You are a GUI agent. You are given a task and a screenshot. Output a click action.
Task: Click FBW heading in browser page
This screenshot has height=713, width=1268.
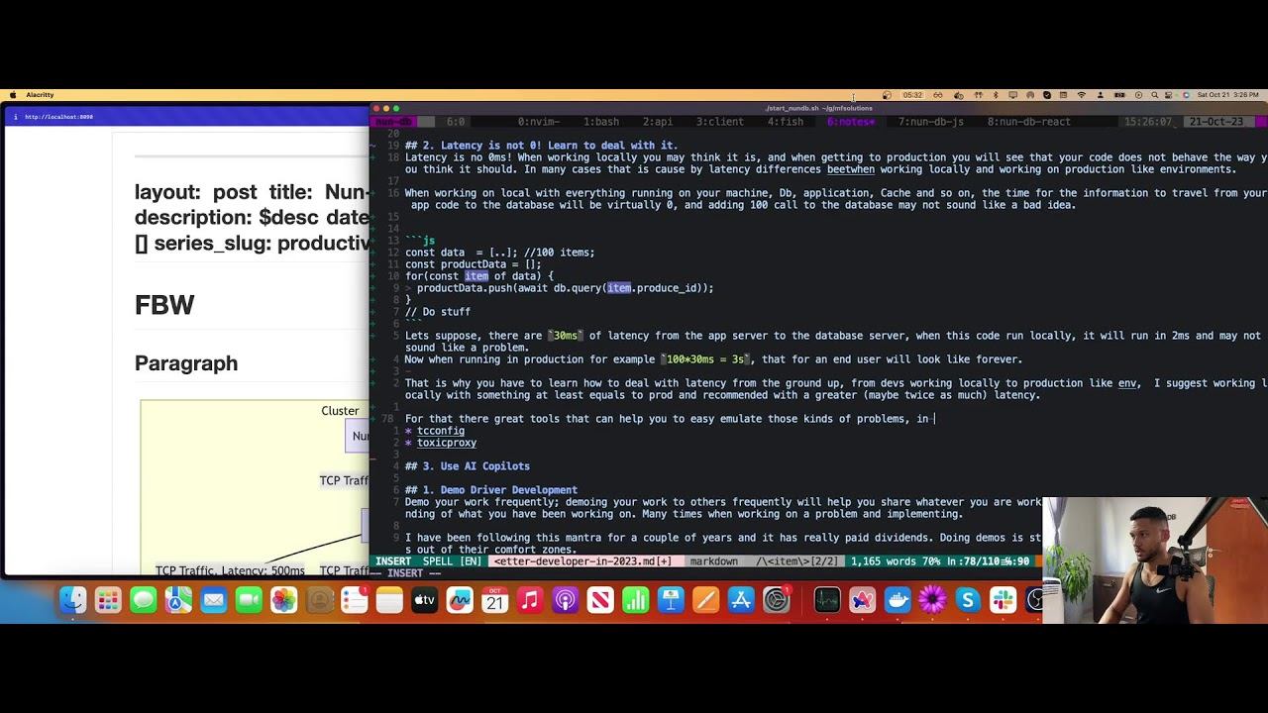[164, 305]
